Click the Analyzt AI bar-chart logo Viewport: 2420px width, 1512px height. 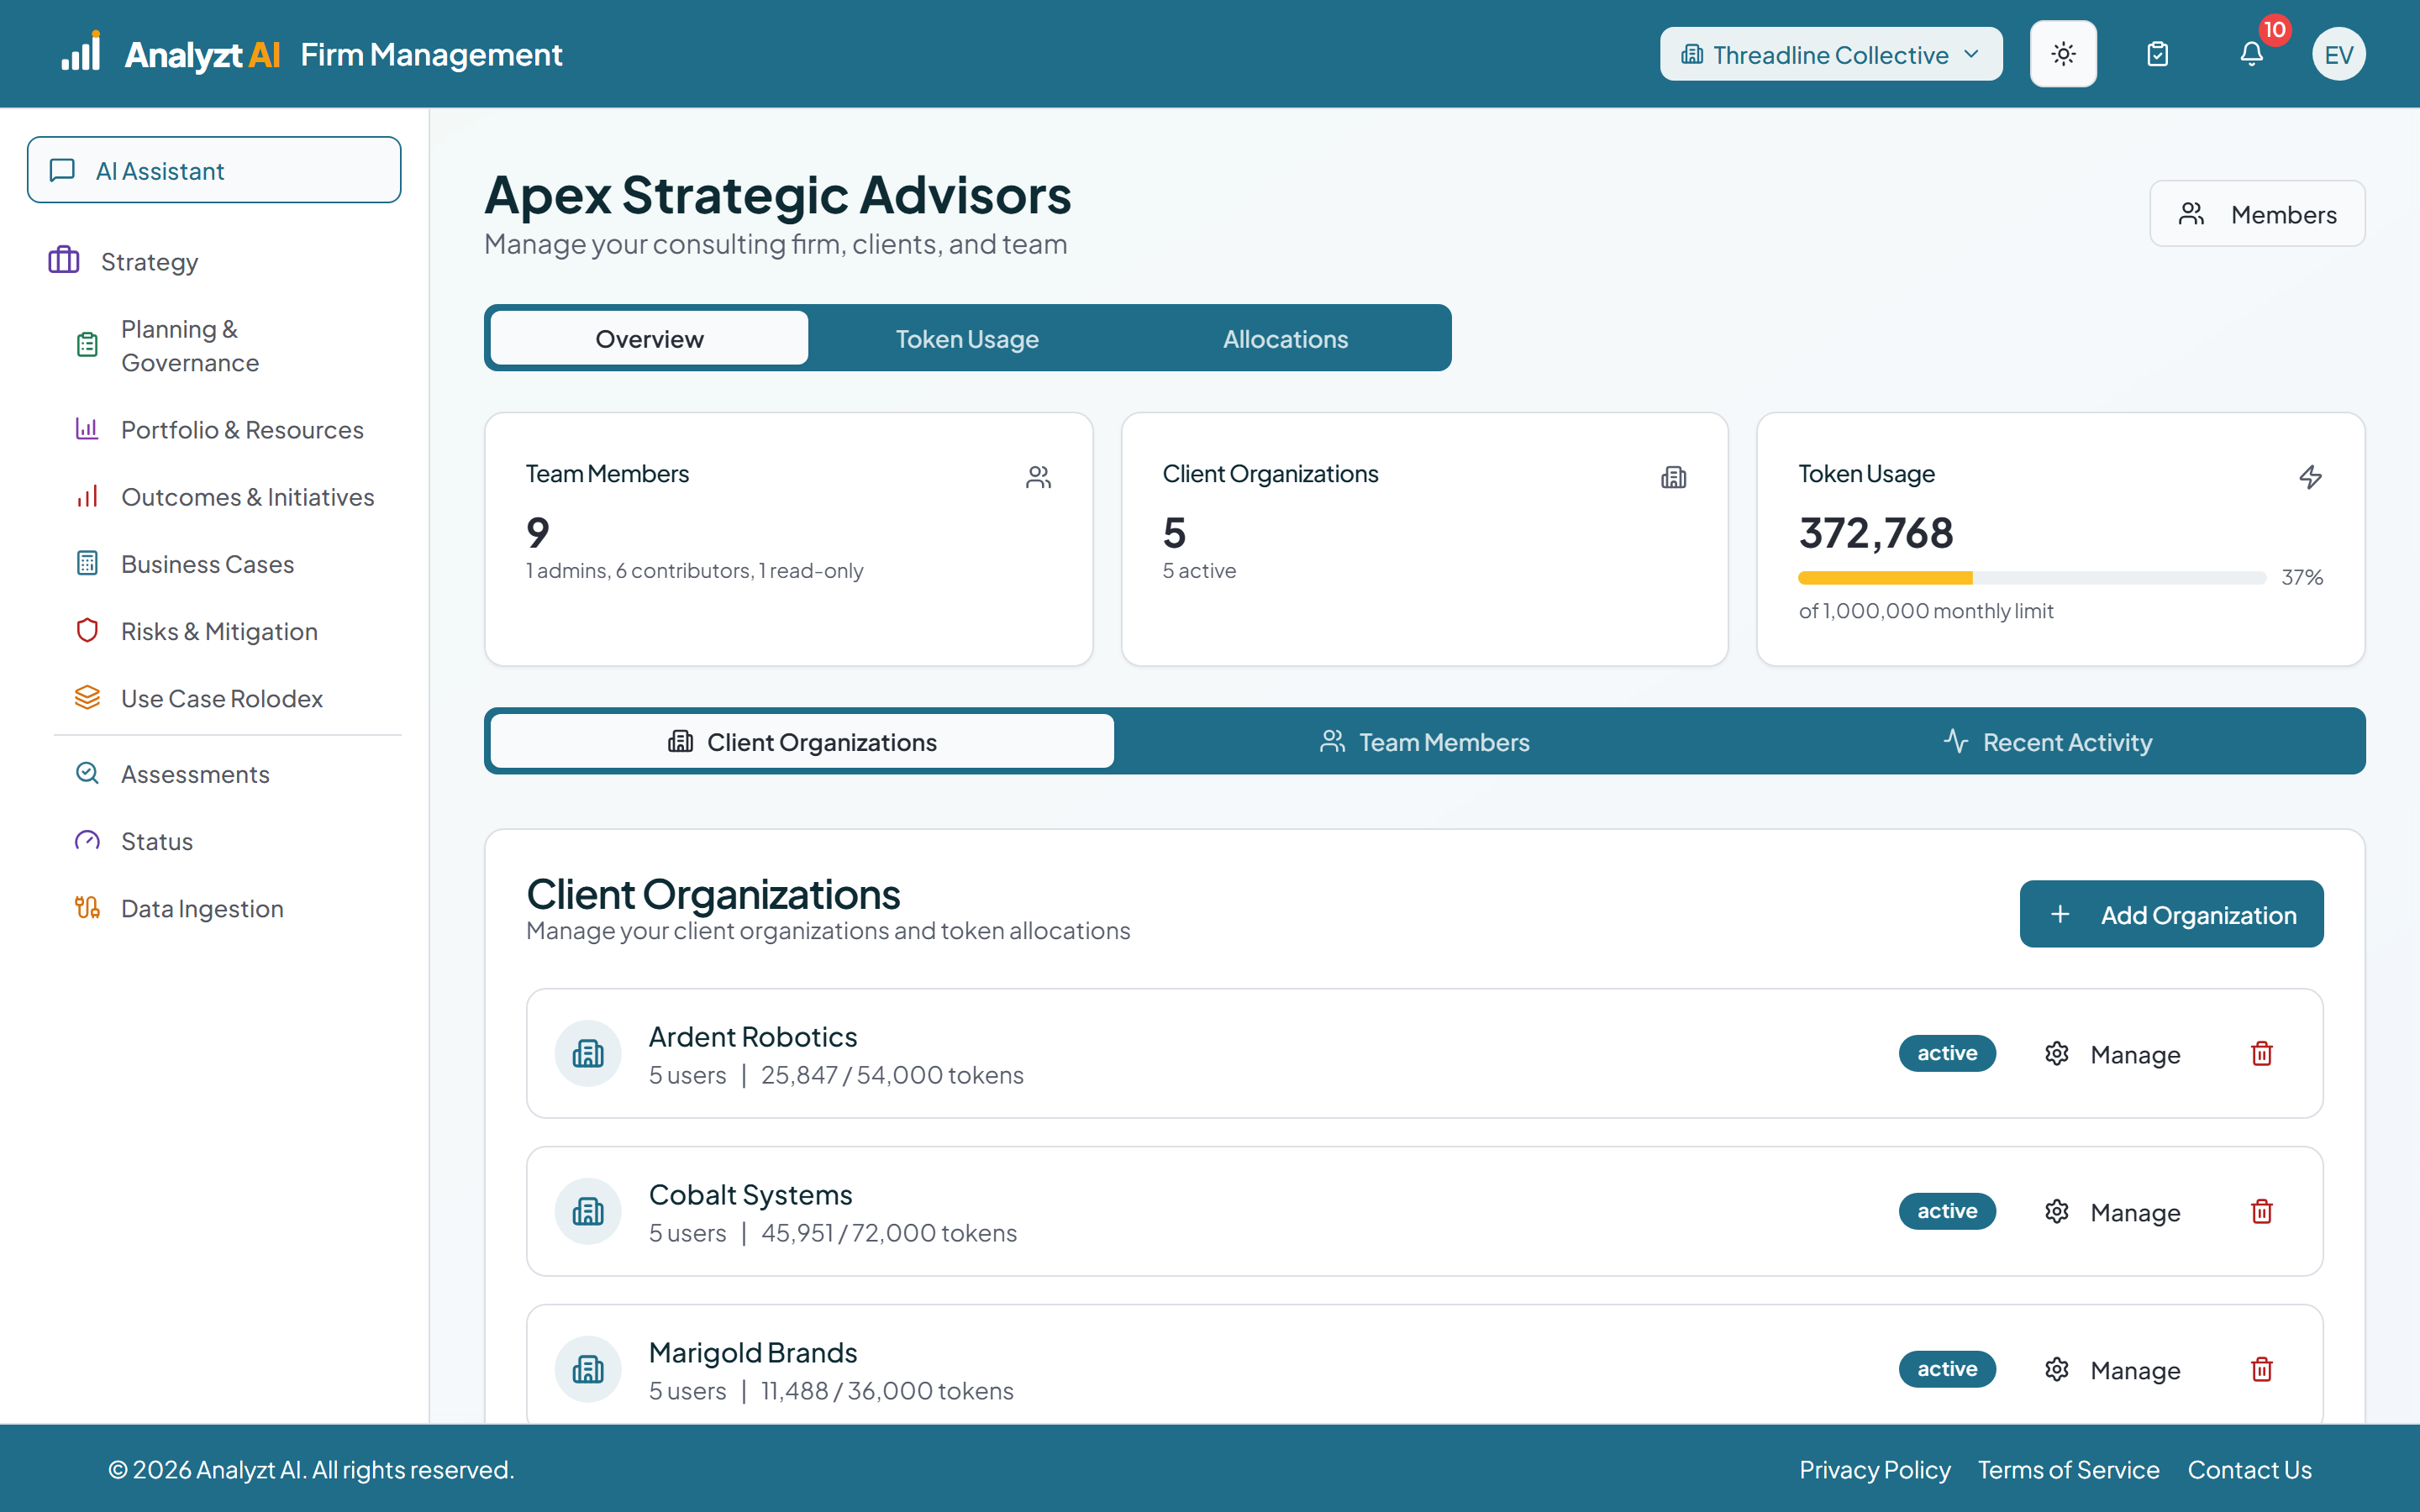[x=81, y=52]
